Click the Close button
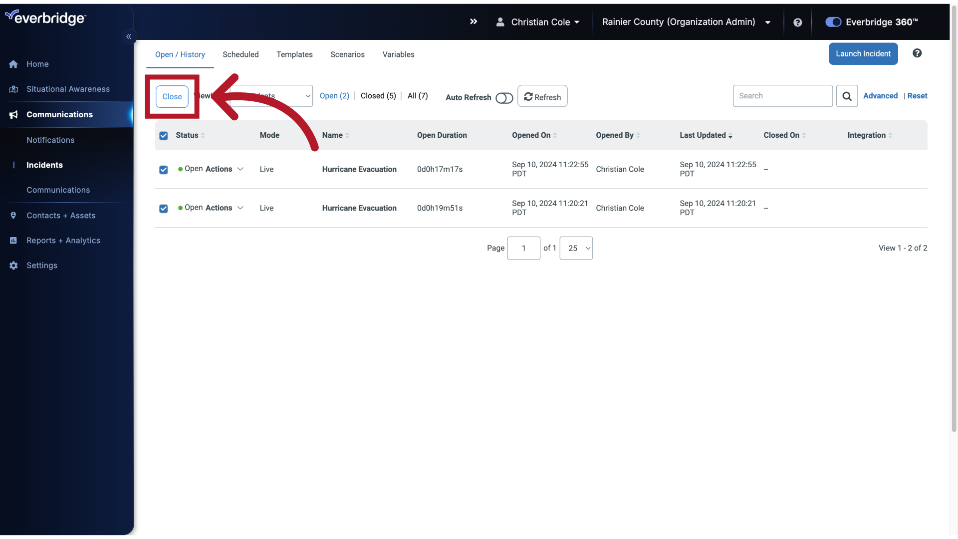 (x=172, y=96)
